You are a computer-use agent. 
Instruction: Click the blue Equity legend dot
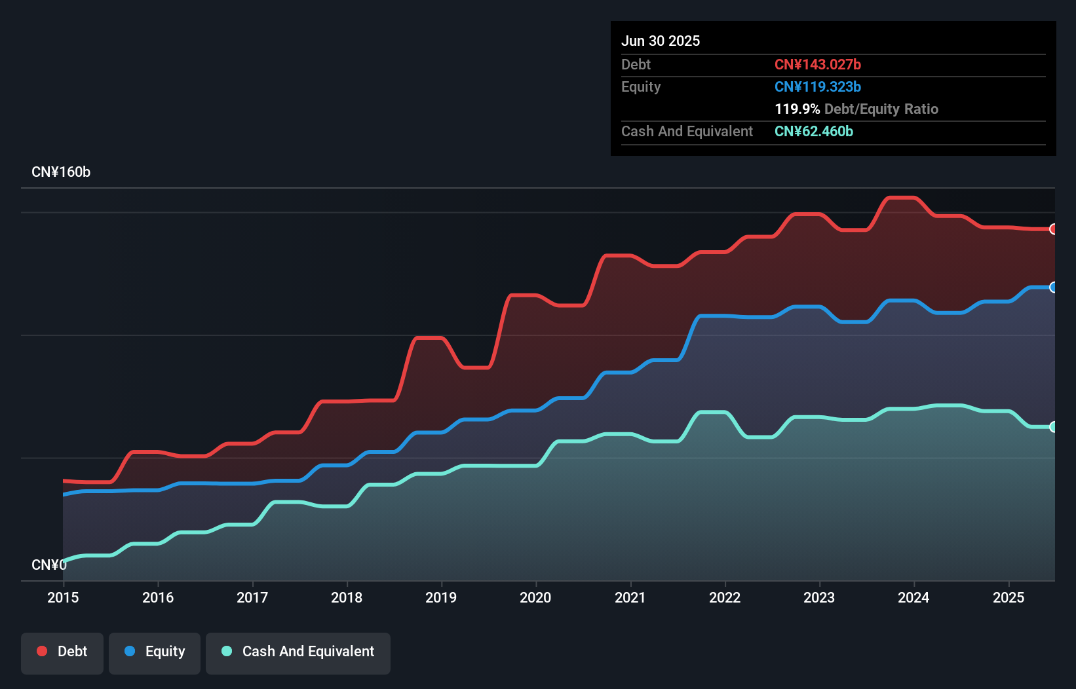130,652
